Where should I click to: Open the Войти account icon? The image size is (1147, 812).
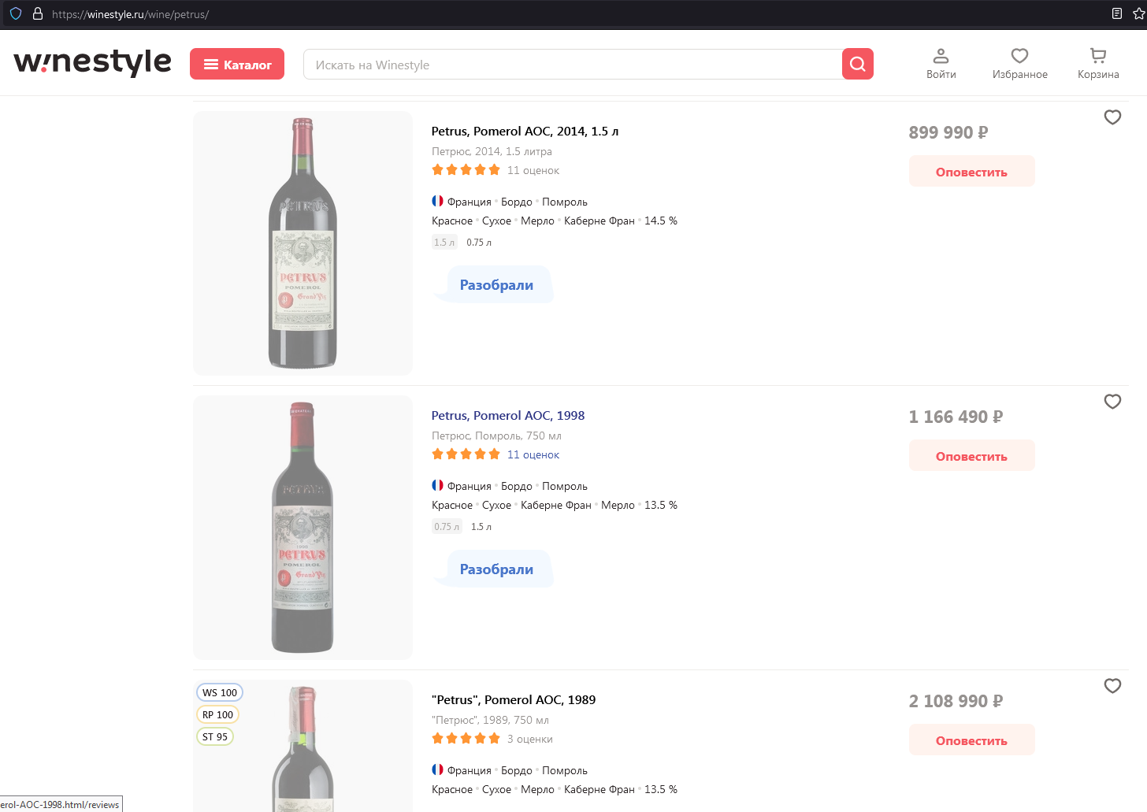tap(941, 64)
